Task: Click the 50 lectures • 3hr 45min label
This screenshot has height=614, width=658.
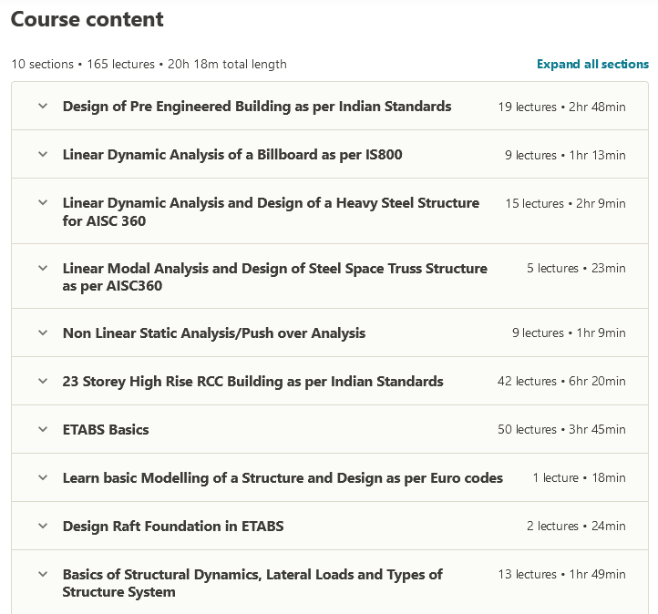Action: point(561,430)
